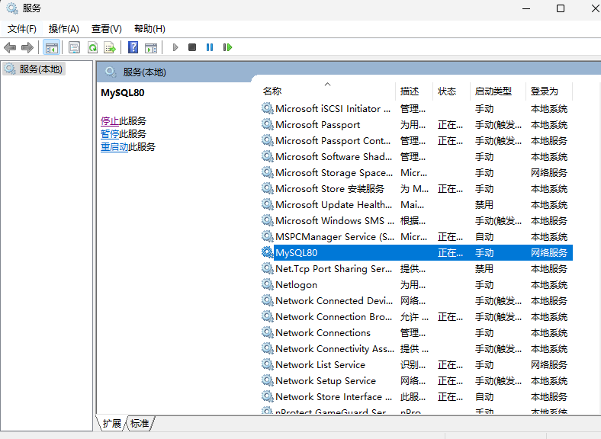The image size is (601, 439).
Task: Click the gear icon next to Network Setup Service
Action: pyautogui.click(x=267, y=381)
